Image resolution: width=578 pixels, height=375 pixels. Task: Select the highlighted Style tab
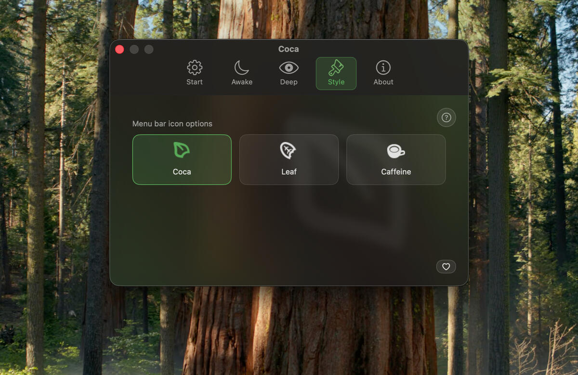coord(336,73)
